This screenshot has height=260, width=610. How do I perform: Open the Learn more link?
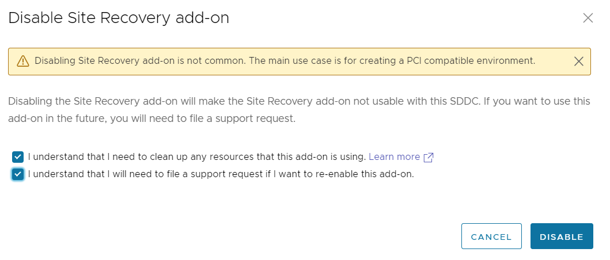394,156
